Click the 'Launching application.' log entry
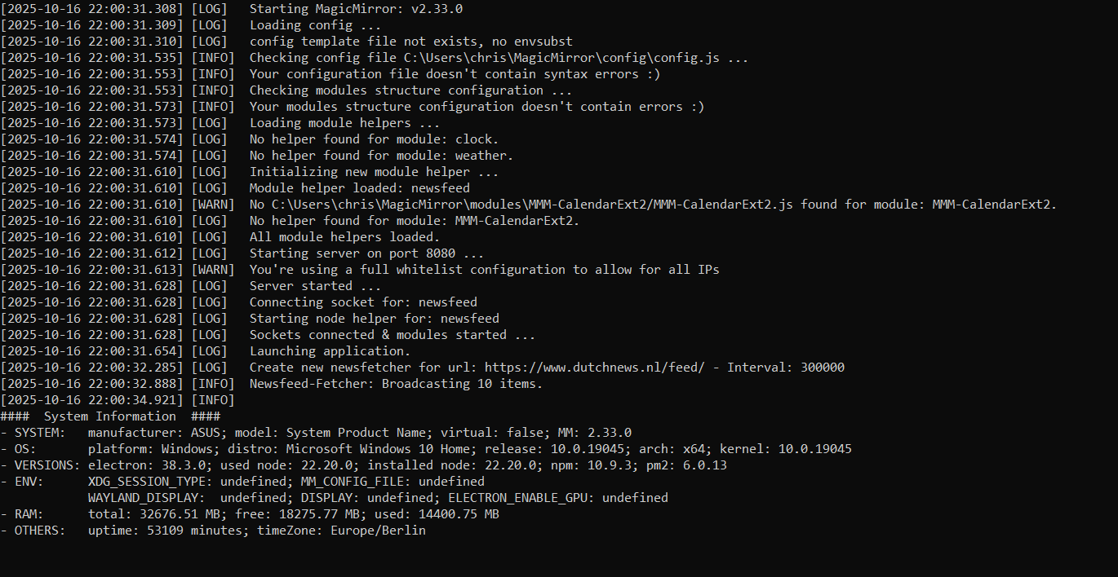 point(206,351)
